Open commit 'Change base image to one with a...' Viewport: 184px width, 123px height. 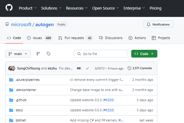pyautogui.click(x=97, y=90)
